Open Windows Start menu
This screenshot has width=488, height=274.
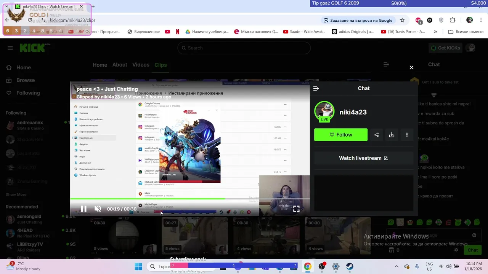click(x=138, y=266)
